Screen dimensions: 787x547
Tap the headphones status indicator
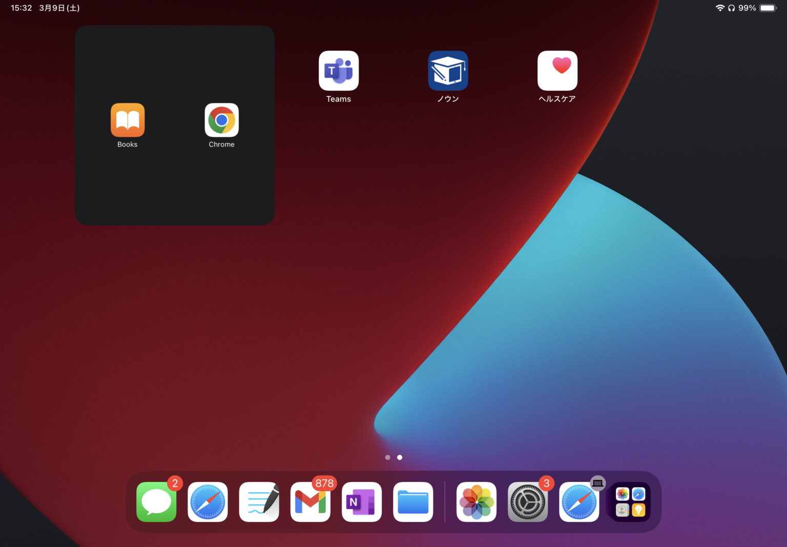pos(731,8)
